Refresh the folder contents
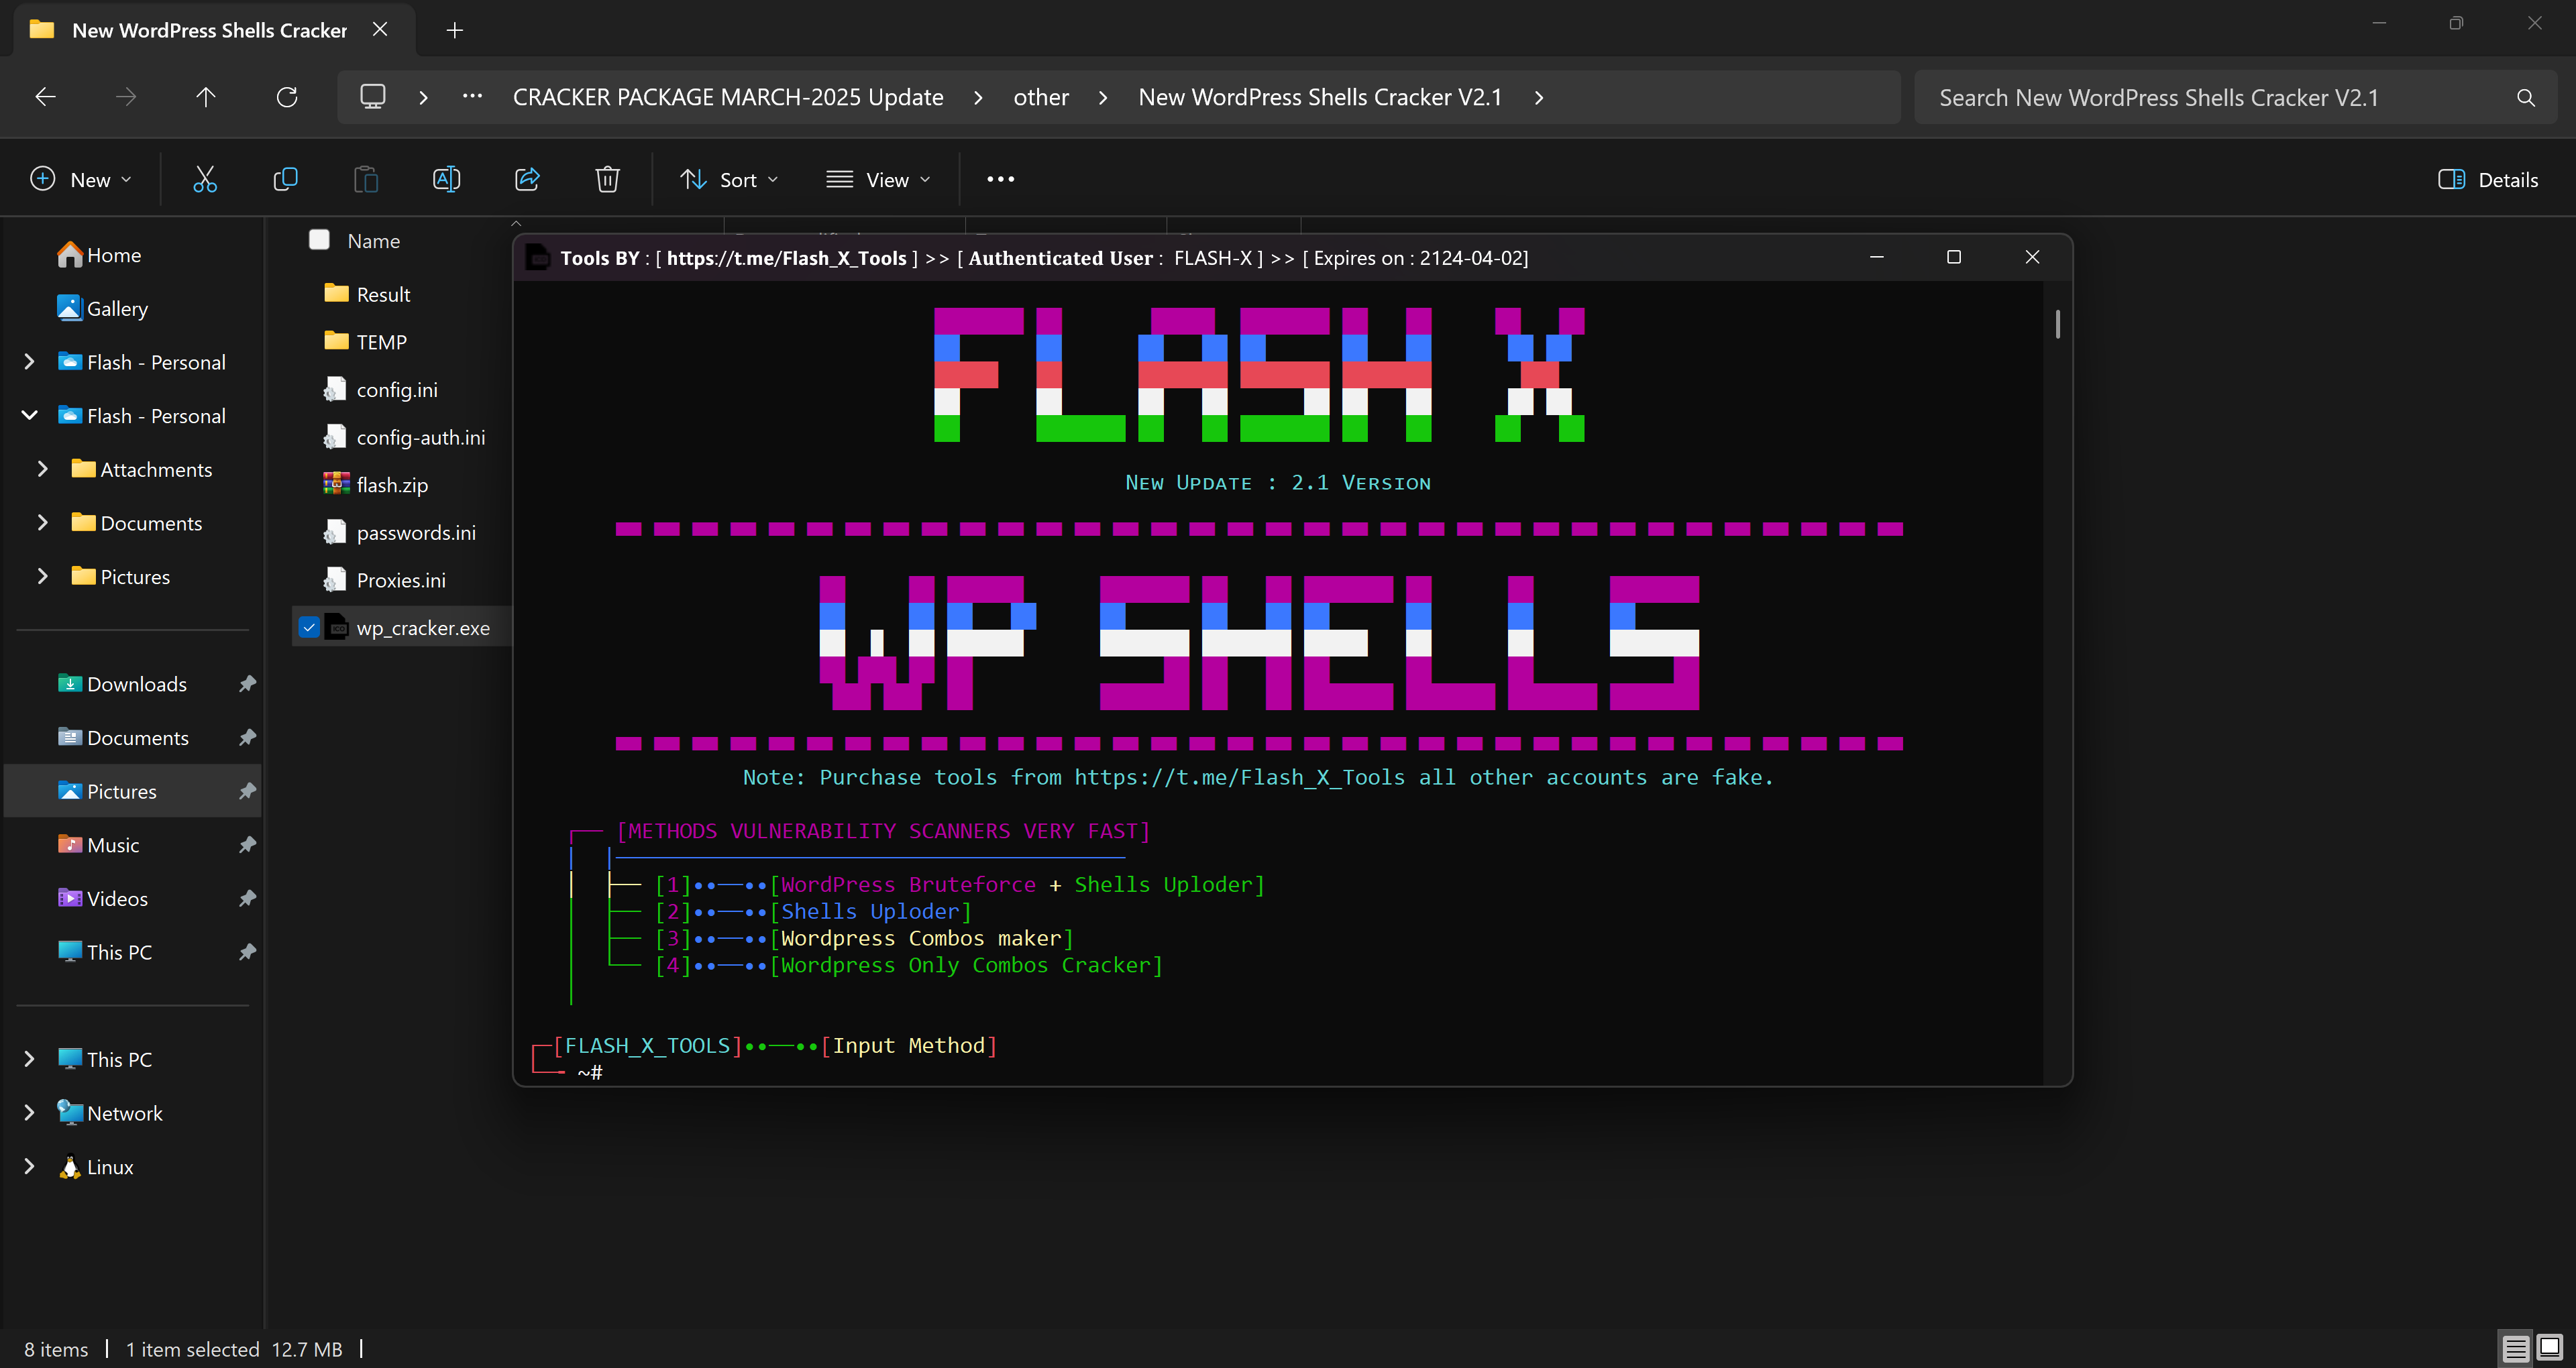 [287, 96]
